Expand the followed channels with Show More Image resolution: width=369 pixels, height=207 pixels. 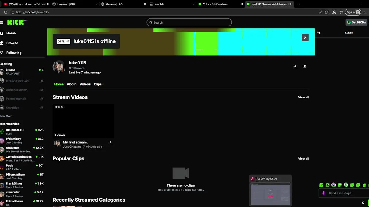6,116
